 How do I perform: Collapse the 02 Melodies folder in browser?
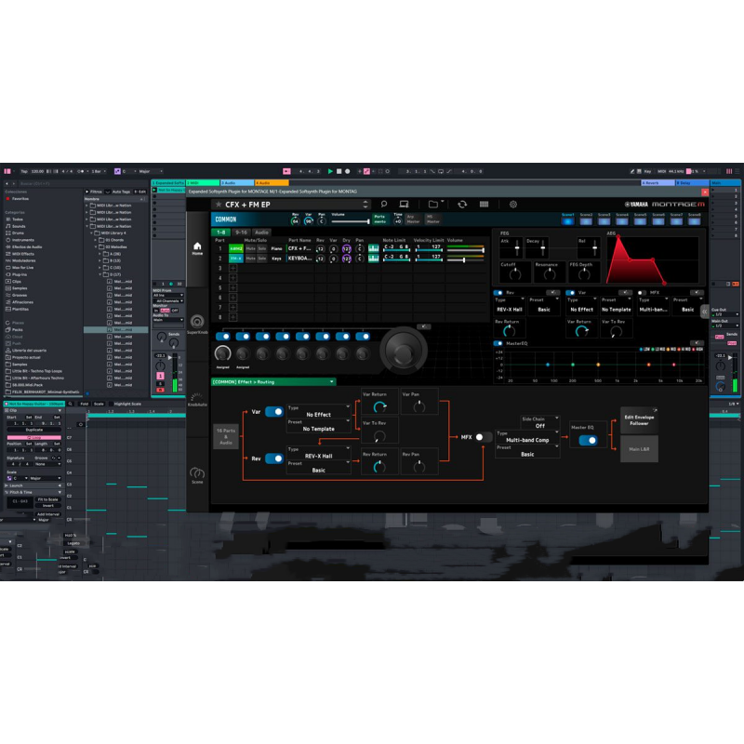tap(96, 246)
